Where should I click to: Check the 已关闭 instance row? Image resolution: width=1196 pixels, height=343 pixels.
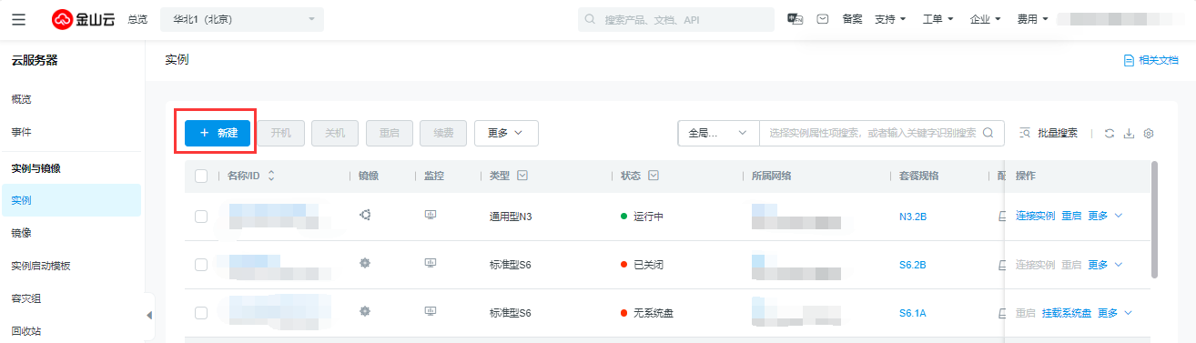click(x=201, y=265)
